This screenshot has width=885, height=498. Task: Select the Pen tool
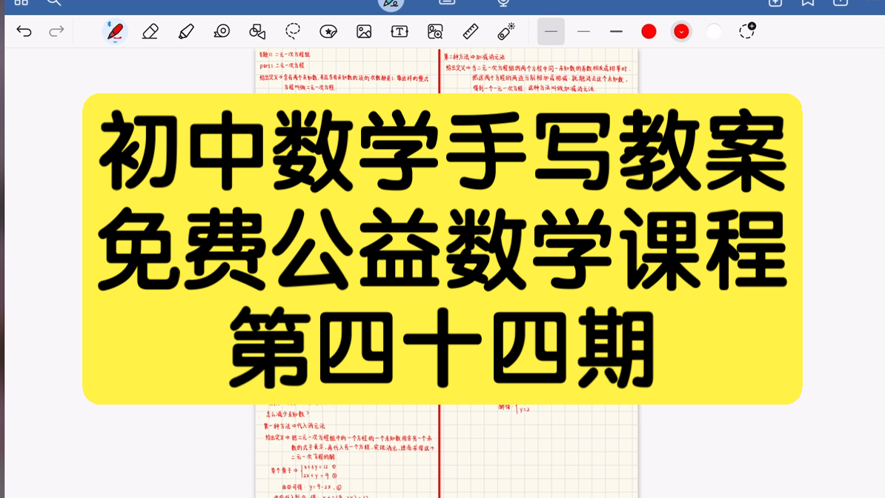(115, 31)
